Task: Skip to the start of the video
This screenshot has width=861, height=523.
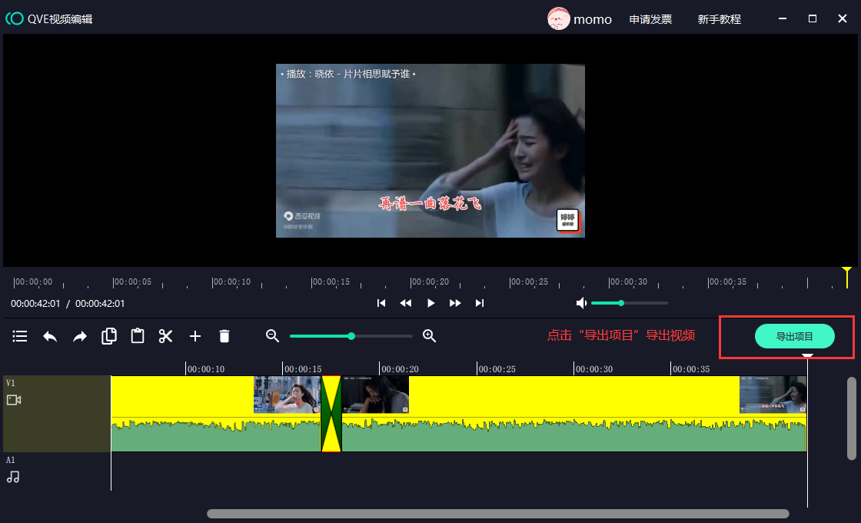Action: [381, 303]
